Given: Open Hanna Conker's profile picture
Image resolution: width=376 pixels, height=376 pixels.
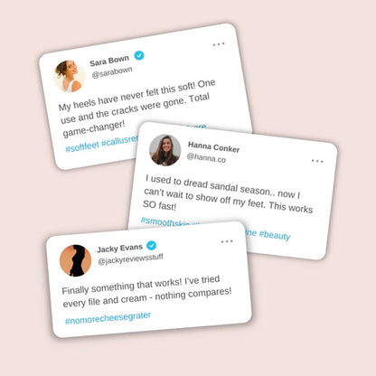Looking at the screenshot, I should click(x=165, y=150).
